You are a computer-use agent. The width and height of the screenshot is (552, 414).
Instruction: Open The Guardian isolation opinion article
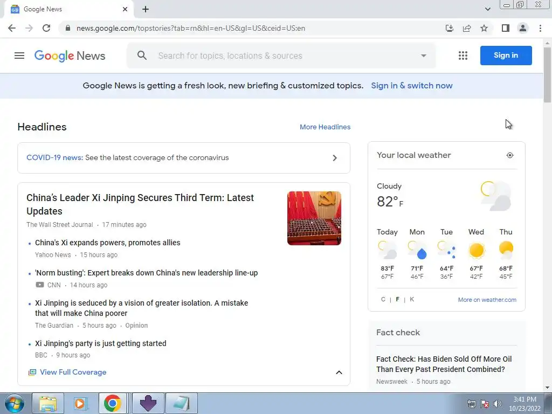pyautogui.click(x=142, y=308)
